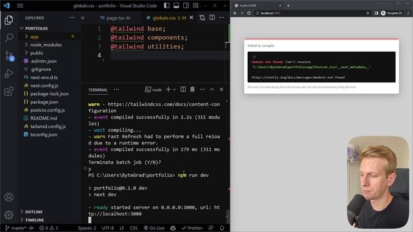Open the Accounts menu in activity bar
The width and height of the screenshot is (413, 232).
tap(8, 197)
